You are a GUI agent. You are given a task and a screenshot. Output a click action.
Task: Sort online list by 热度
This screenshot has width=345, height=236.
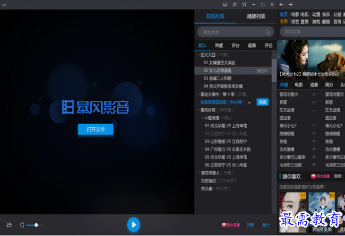tap(219, 46)
